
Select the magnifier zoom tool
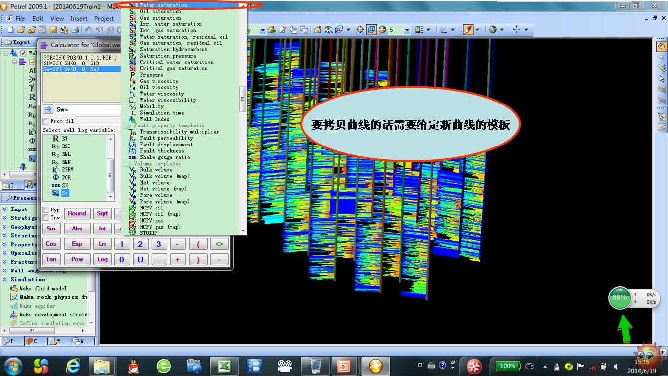click(661, 58)
